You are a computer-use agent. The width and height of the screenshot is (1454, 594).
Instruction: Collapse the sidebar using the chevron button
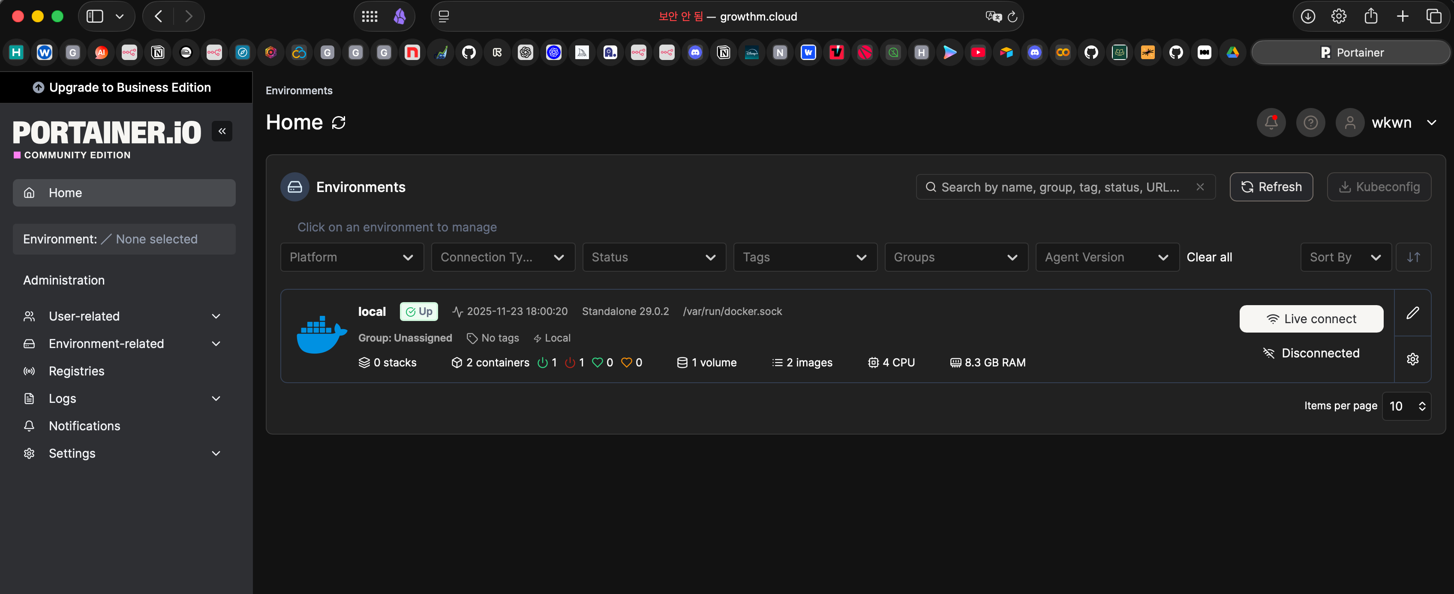pyautogui.click(x=222, y=130)
